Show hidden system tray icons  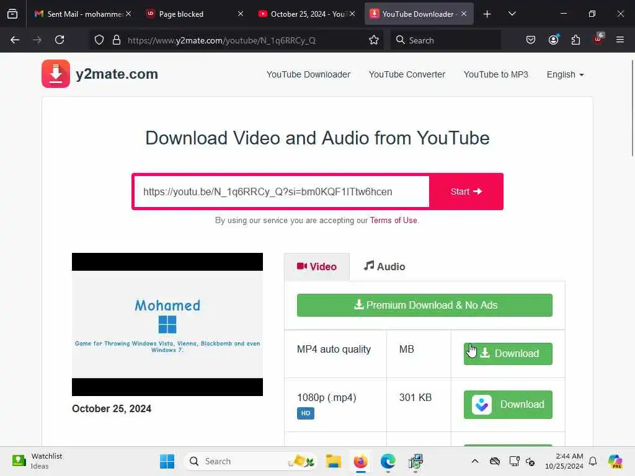475,461
